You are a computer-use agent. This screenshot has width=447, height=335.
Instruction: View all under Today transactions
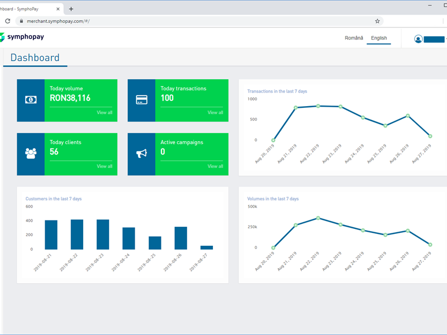click(215, 113)
